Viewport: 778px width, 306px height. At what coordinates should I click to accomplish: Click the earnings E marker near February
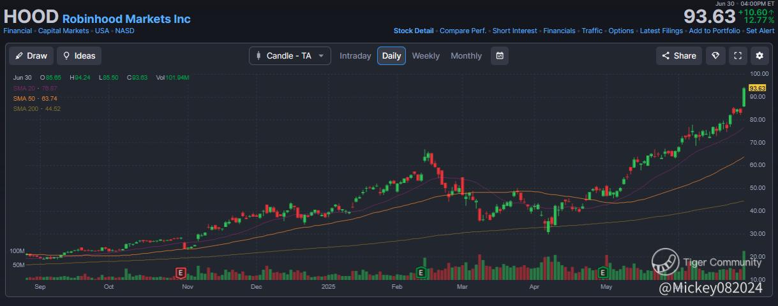click(x=421, y=273)
